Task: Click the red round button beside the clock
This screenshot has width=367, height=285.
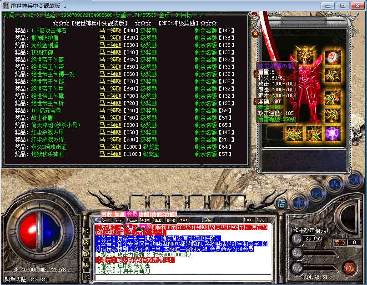Action: click(x=349, y=269)
